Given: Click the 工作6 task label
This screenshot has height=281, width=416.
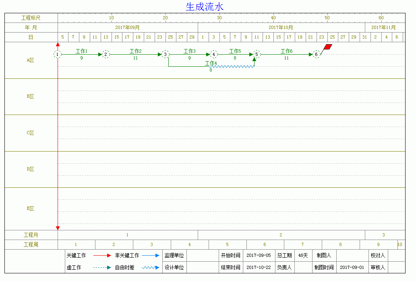Looking at the screenshot, I should click(x=287, y=51).
